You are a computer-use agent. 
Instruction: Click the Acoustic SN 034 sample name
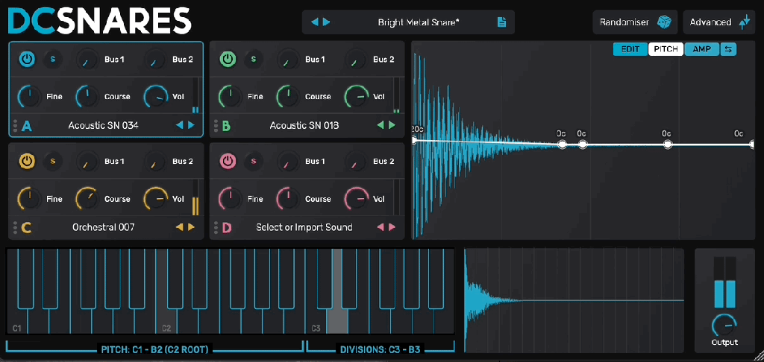coord(103,125)
